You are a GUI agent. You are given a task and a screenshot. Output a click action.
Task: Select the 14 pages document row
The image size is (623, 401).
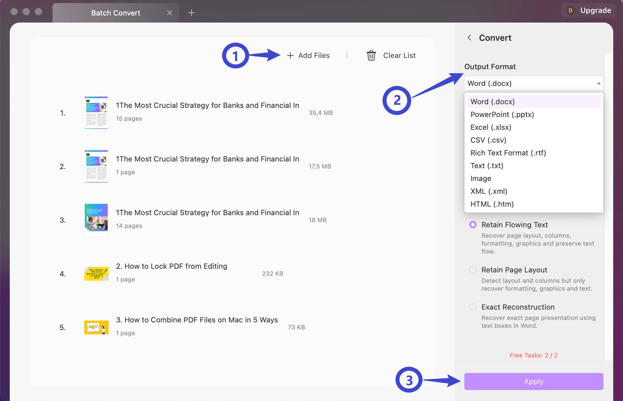pyautogui.click(x=207, y=219)
